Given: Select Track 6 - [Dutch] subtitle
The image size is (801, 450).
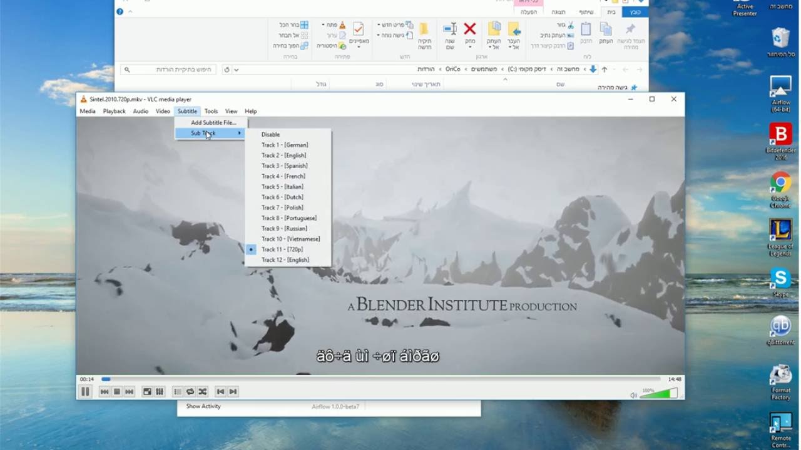Looking at the screenshot, I should pos(288,197).
